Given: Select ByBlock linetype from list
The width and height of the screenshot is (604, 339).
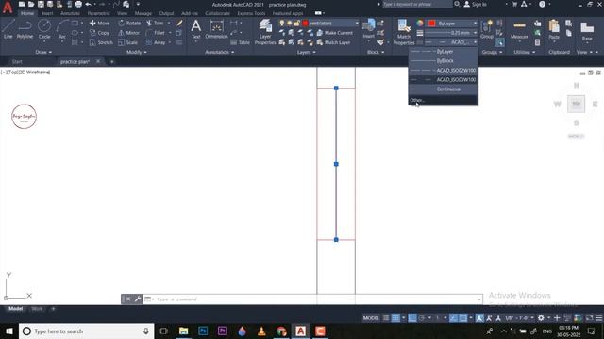Looking at the screenshot, I should point(443,60).
